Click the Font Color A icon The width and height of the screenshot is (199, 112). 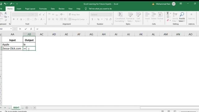pyautogui.click(x=41, y=19)
